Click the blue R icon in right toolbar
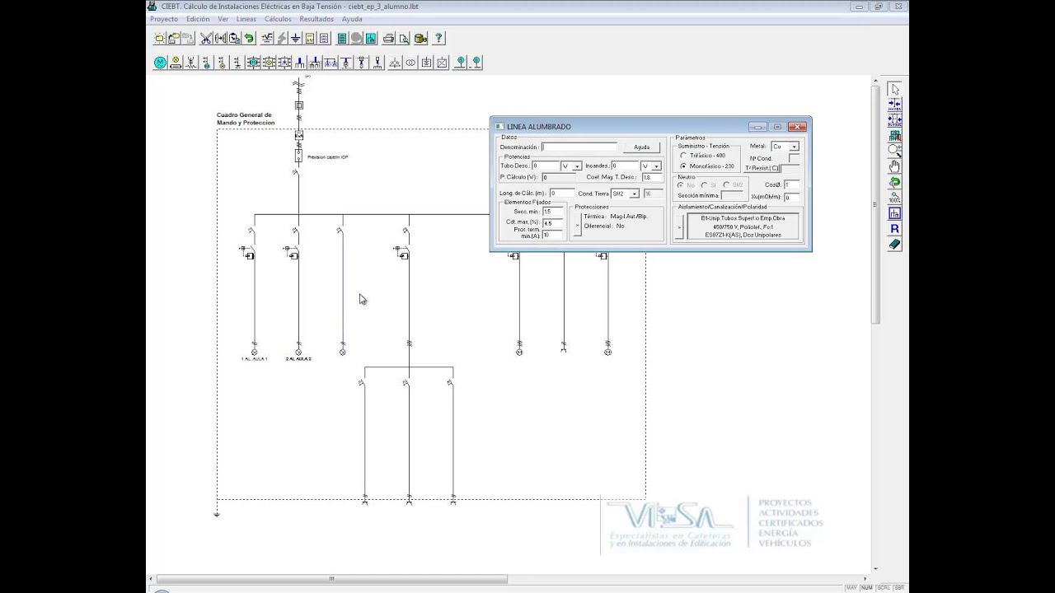 895,229
